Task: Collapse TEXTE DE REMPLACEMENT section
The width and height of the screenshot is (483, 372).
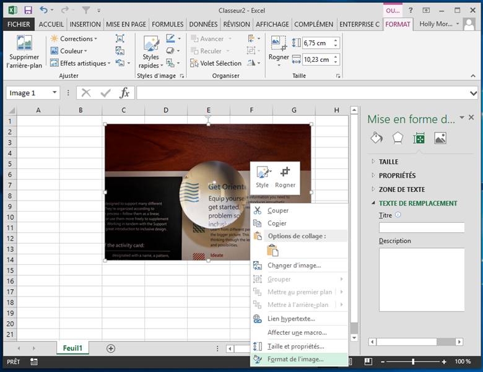Action: [x=418, y=203]
